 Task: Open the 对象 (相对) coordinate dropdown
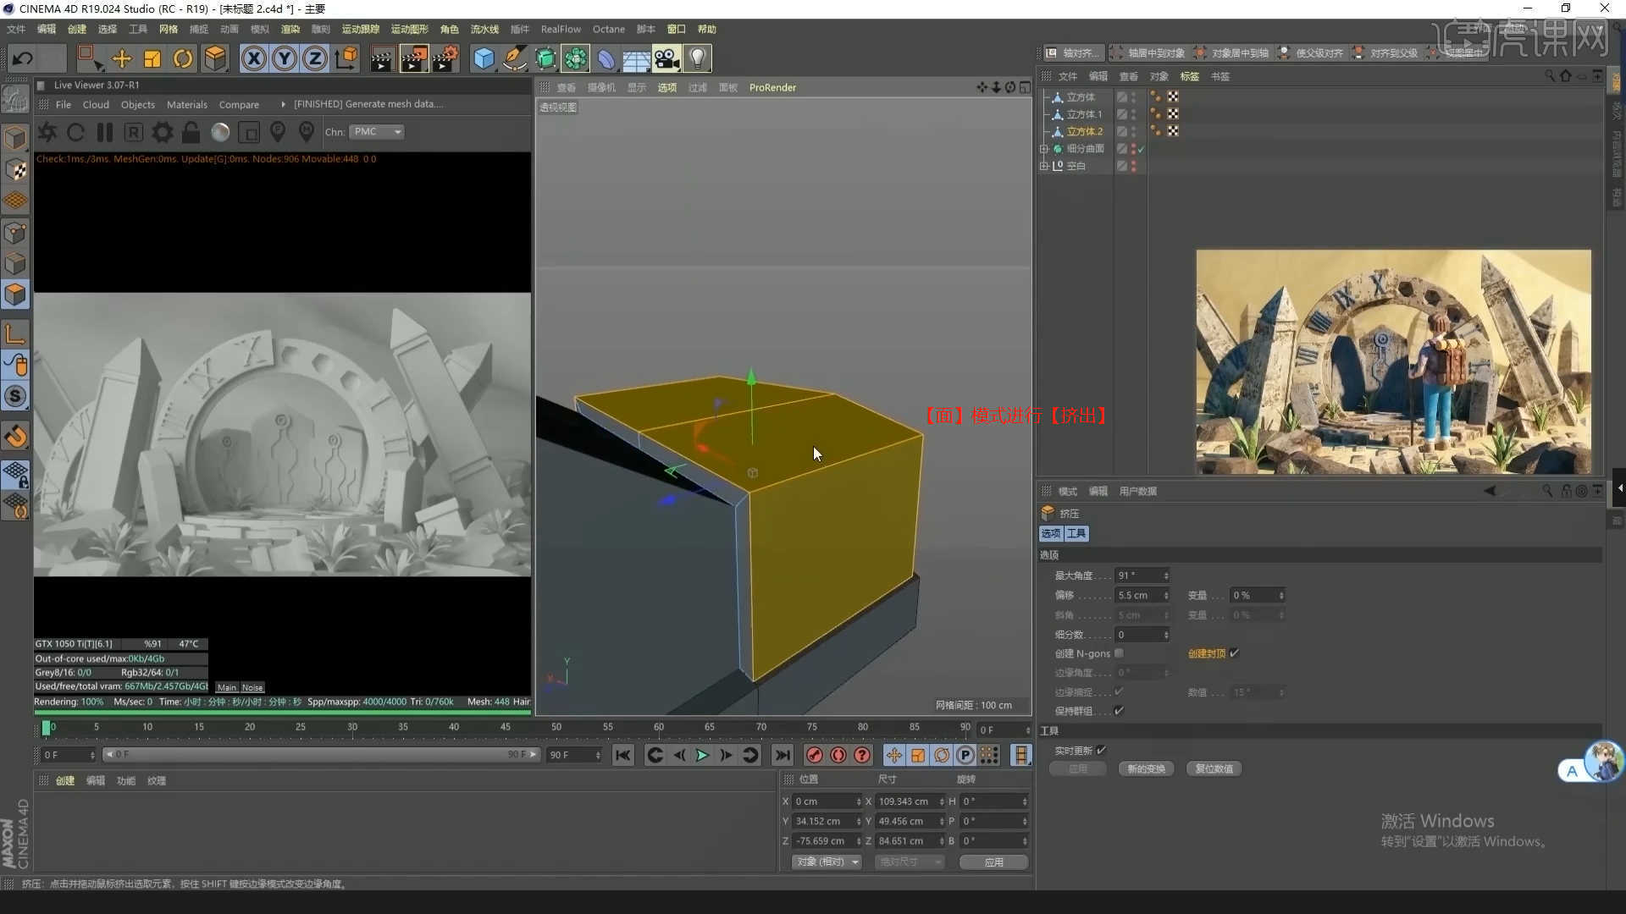[x=827, y=862]
